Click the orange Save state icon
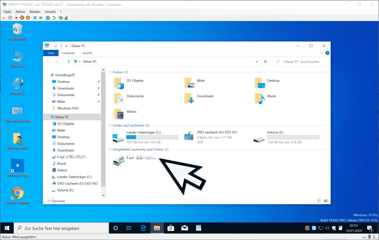The height and width of the screenshot is (240, 379). tap(28, 18)
